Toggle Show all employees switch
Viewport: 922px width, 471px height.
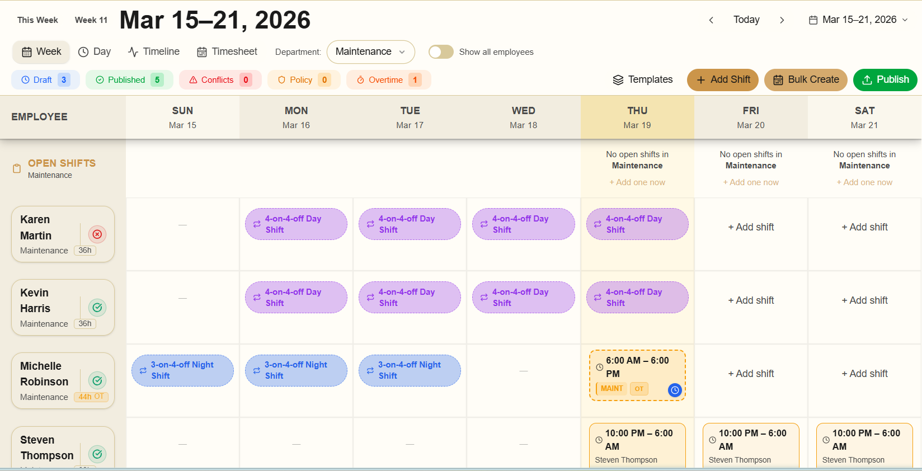pyautogui.click(x=441, y=52)
